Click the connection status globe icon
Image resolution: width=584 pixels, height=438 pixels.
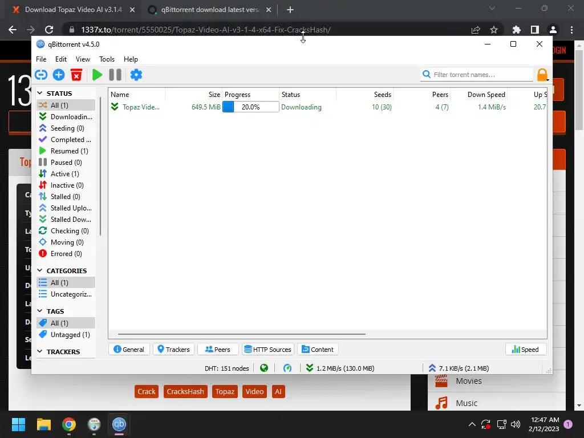pyautogui.click(x=264, y=368)
